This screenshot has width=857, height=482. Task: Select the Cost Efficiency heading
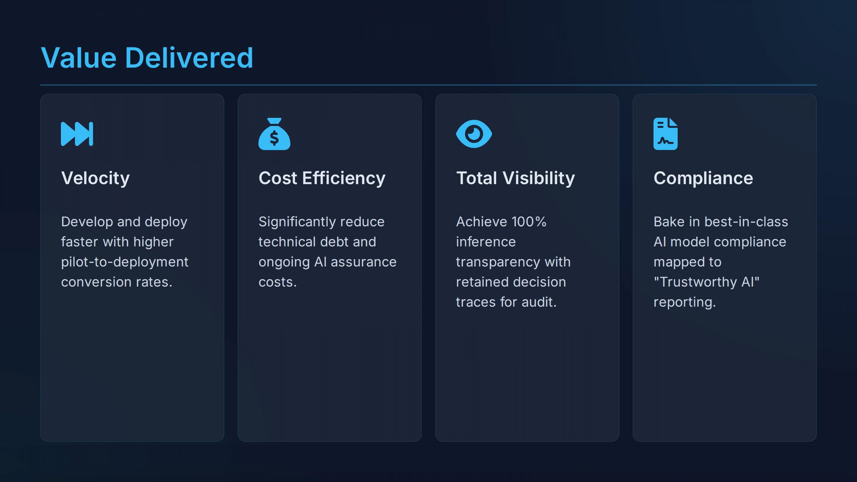[x=322, y=178]
